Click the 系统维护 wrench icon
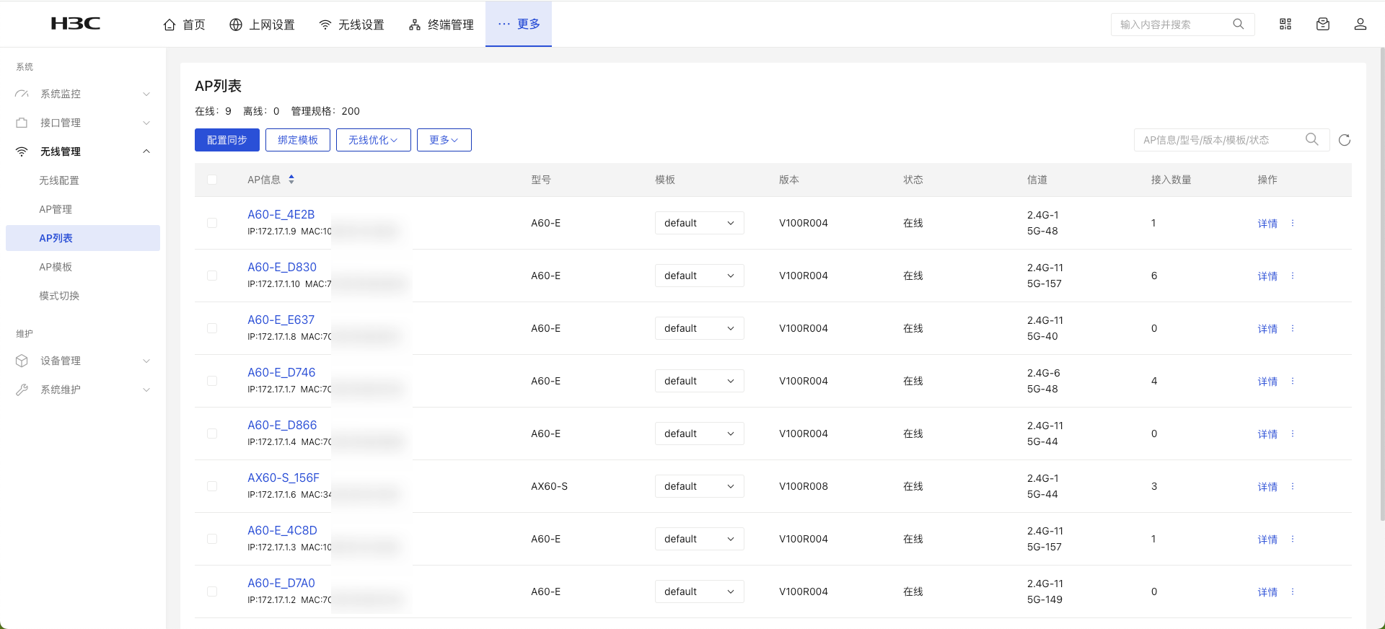Viewport: 1385px width, 629px height. 22,390
